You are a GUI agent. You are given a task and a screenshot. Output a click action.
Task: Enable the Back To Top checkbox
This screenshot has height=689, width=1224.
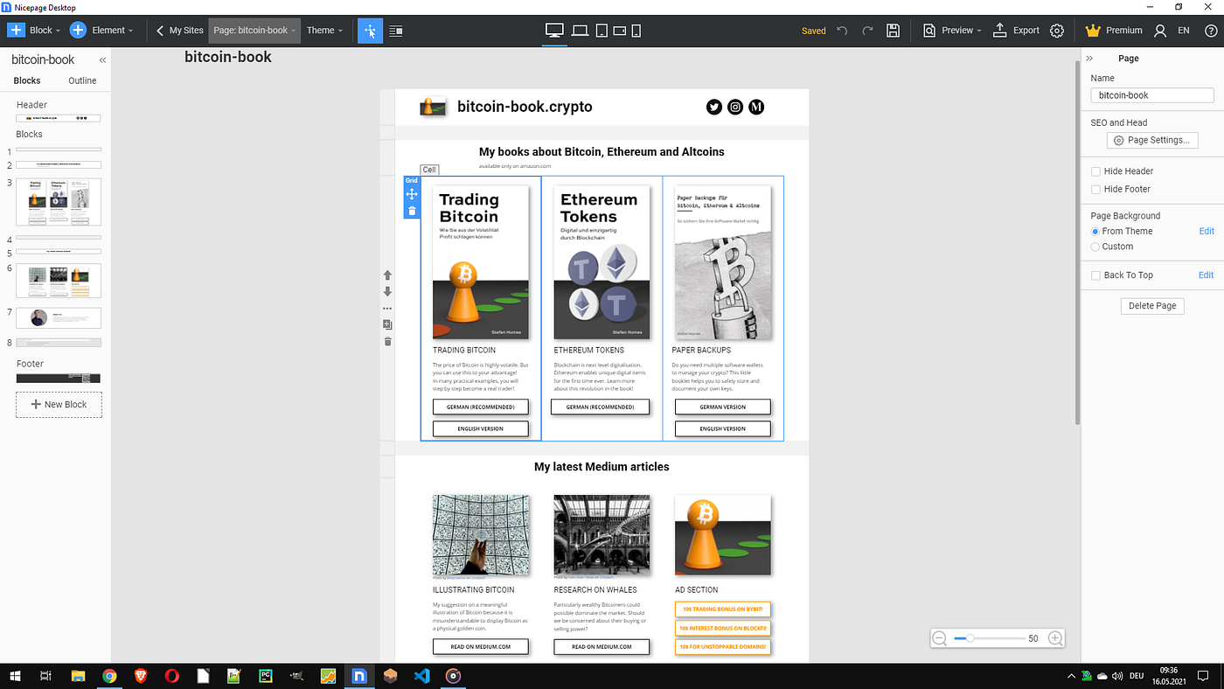[x=1096, y=275]
